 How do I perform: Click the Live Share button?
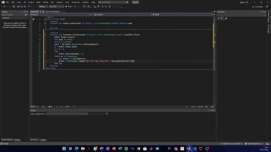(257, 7)
